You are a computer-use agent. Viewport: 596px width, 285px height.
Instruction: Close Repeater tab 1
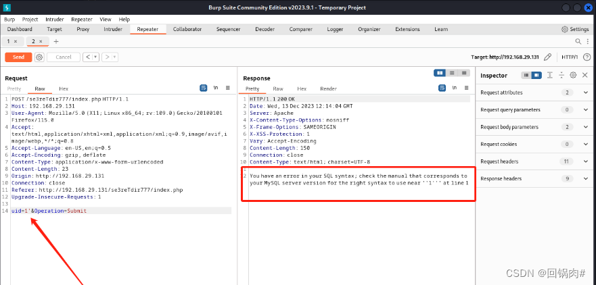[x=16, y=41]
